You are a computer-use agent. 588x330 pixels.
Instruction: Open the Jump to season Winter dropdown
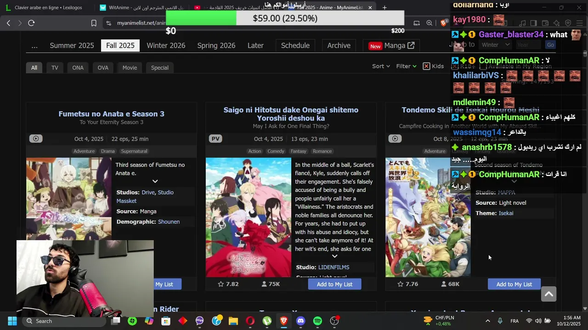(495, 44)
